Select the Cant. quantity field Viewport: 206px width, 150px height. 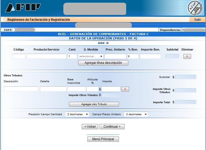72,56
